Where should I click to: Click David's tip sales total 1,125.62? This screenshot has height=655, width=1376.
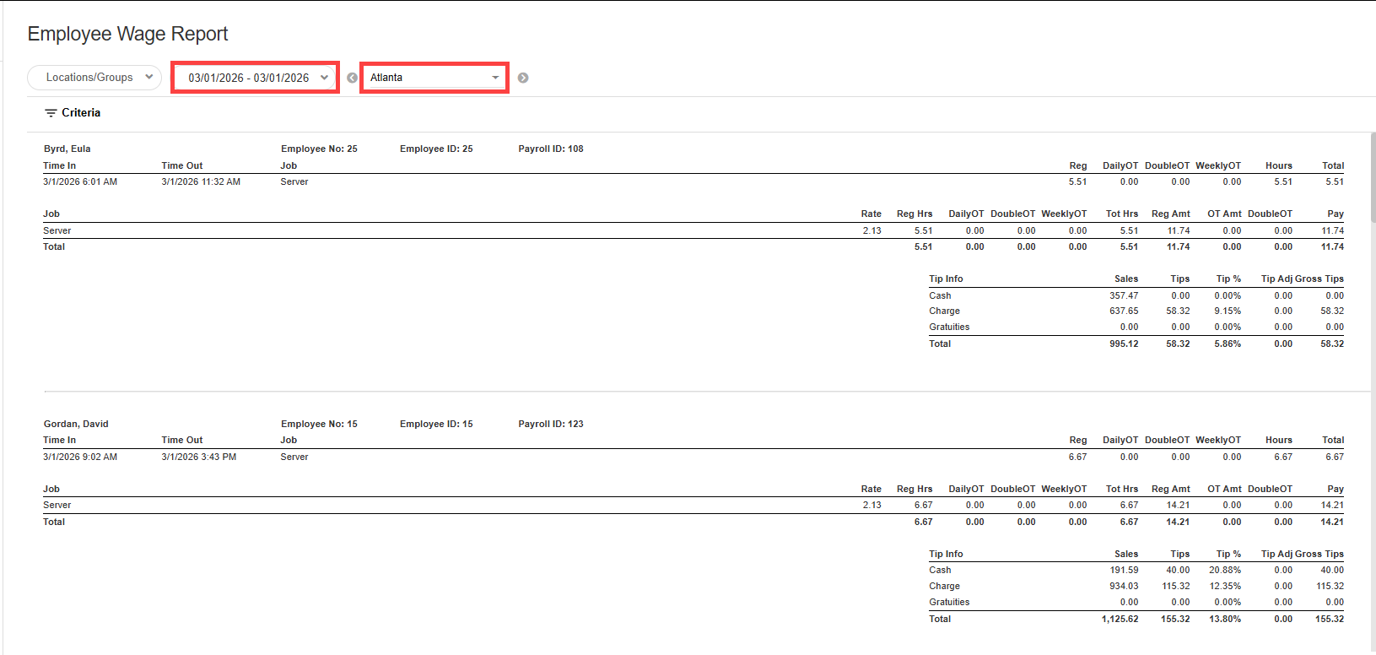[x=1120, y=619]
